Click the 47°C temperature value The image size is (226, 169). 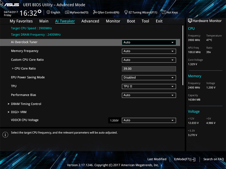pos(209,40)
